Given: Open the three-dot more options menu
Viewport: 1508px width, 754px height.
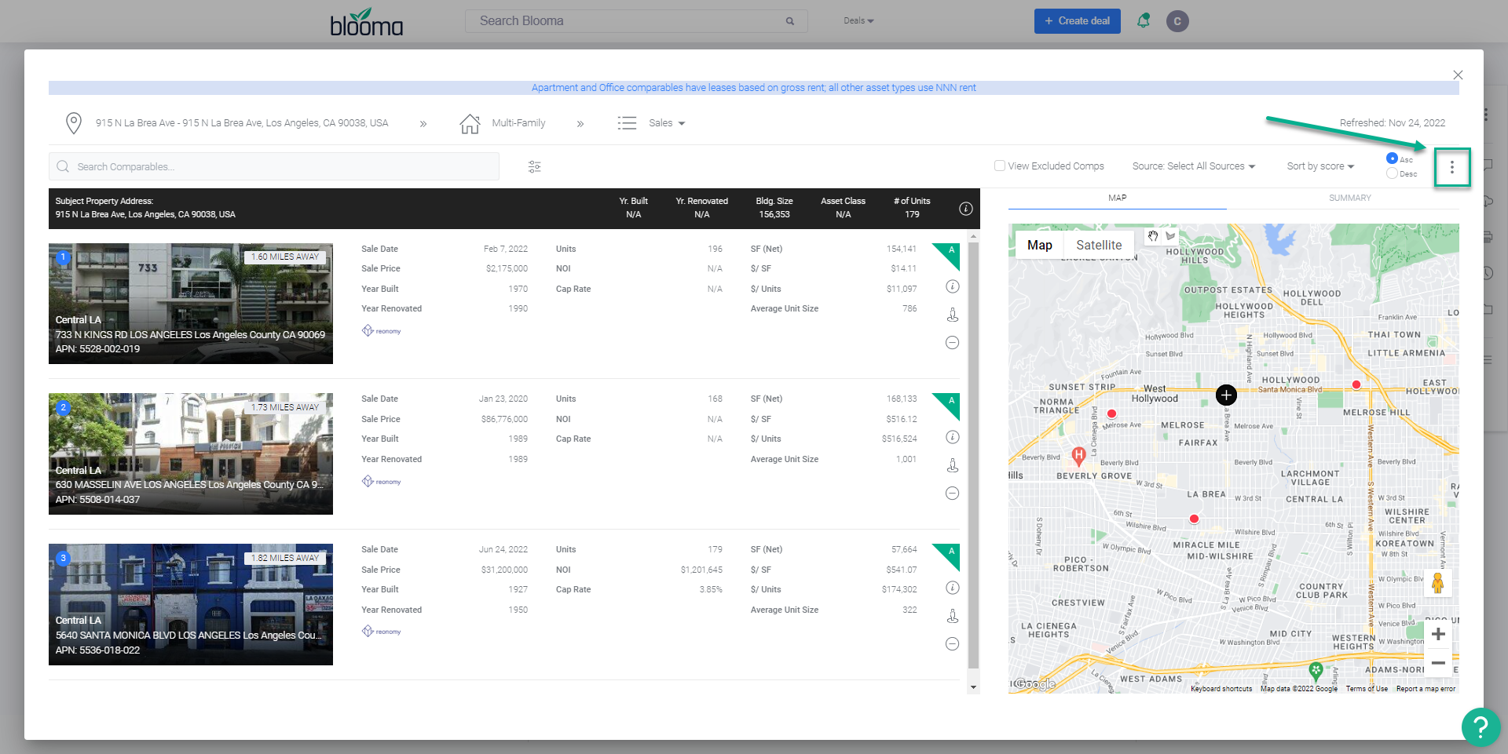Looking at the screenshot, I should point(1451,167).
